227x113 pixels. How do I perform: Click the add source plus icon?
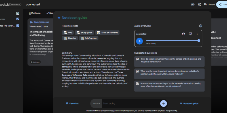pyautogui.click(x=18, y=13)
